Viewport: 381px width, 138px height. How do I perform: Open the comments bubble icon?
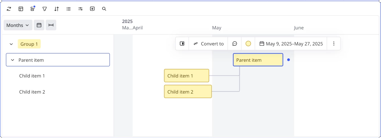(x=235, y=44)
